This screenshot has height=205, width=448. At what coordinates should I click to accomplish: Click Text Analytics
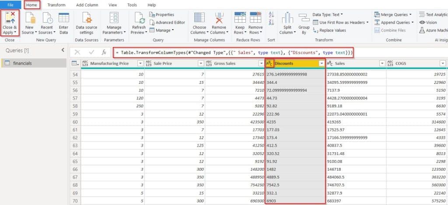(433, 14)
